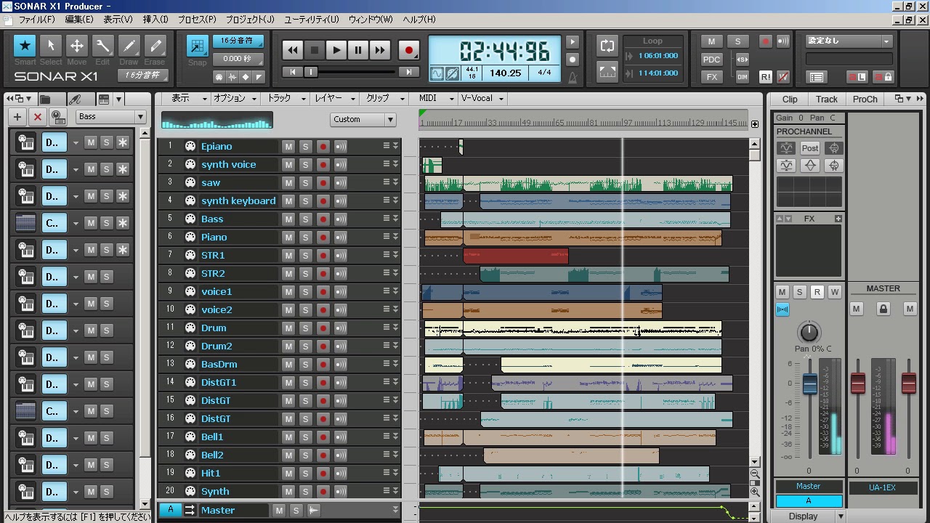Solo the STR1 track
The image size is (930, 523).
306,255
